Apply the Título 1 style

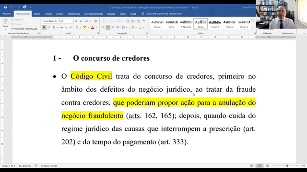tap(215, 24)
